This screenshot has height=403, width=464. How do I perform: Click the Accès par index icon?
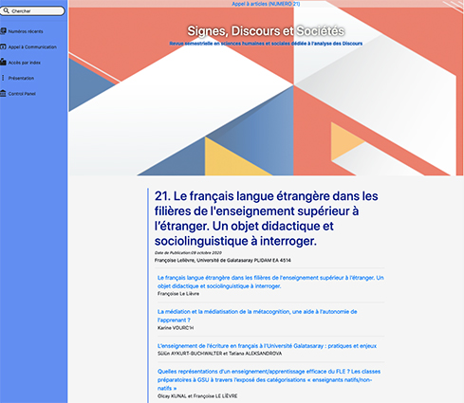[x=3, y=62]
